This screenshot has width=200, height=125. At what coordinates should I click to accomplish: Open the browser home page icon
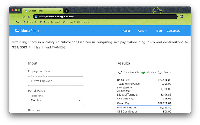[29, 17]
